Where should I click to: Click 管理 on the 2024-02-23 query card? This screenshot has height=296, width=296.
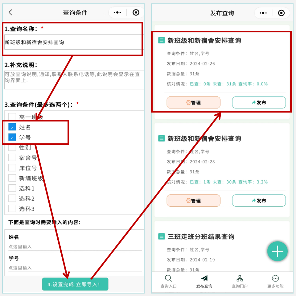pyautogui.click(x=194, y=200)
